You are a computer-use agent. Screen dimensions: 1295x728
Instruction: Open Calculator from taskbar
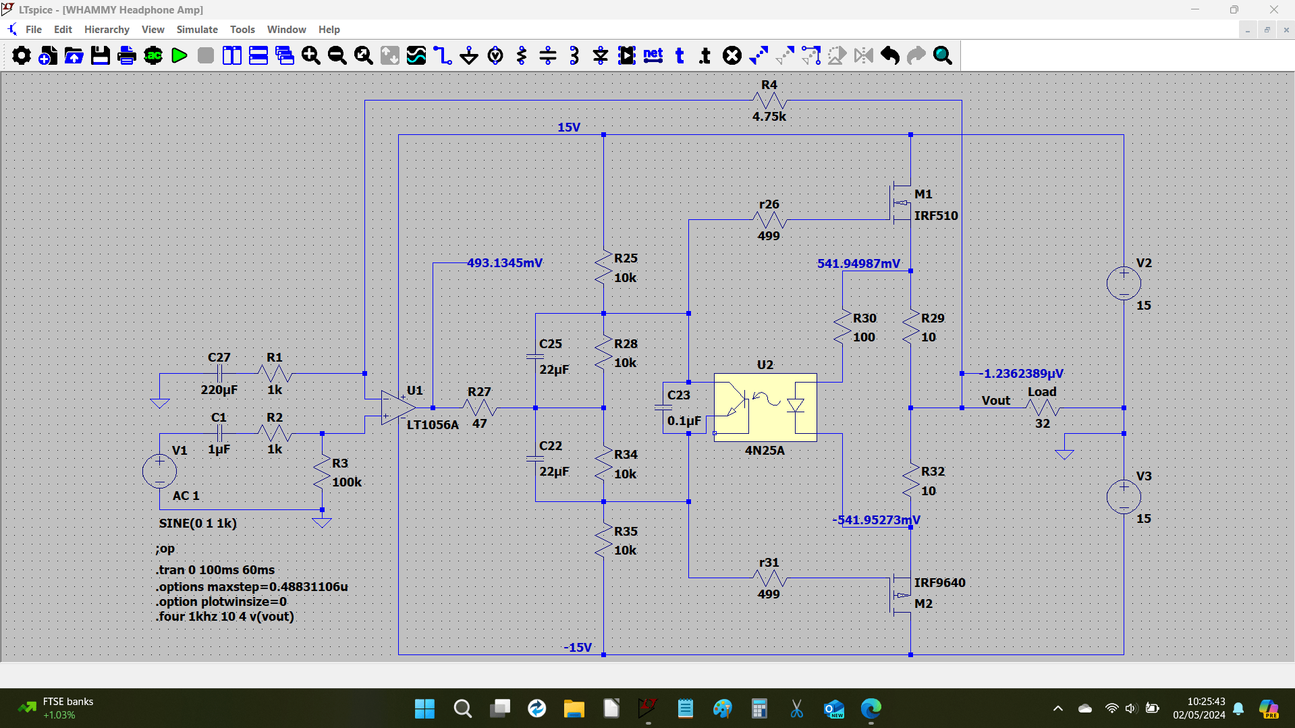coord(759,708)
